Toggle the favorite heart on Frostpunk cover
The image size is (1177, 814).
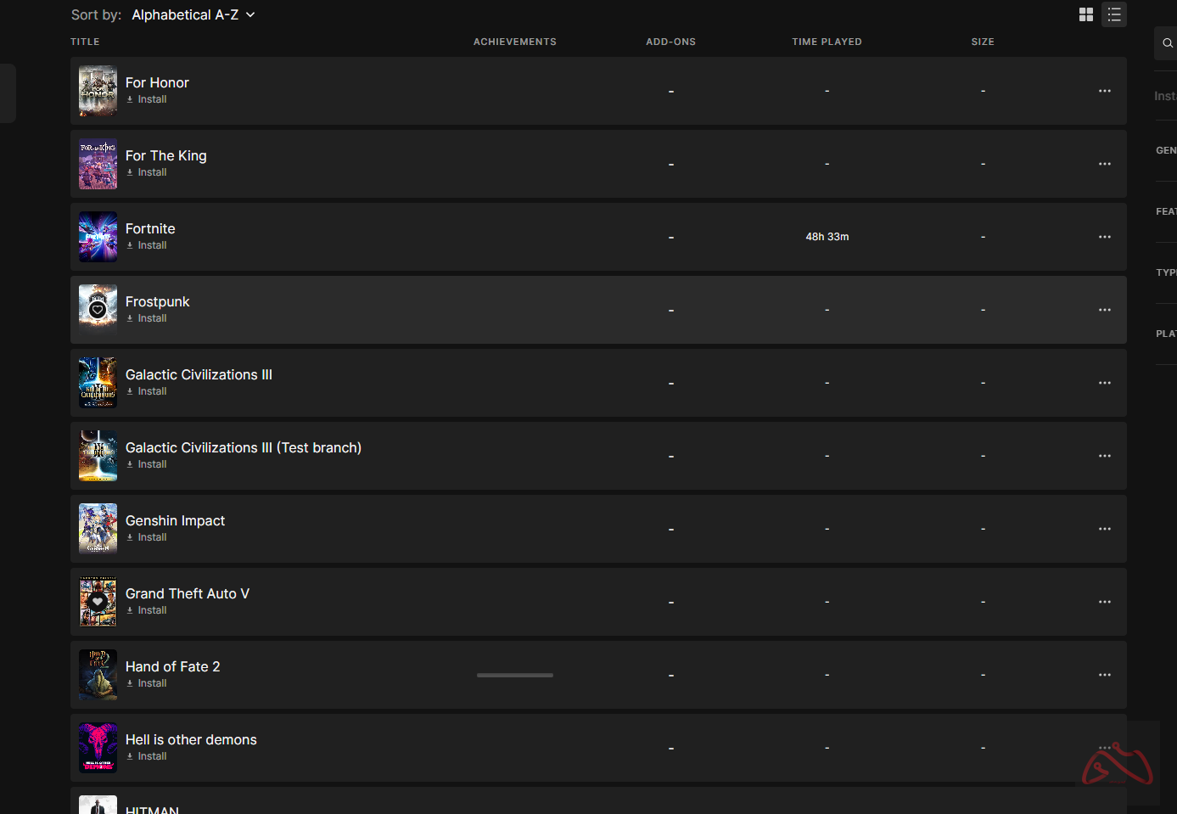98,310
